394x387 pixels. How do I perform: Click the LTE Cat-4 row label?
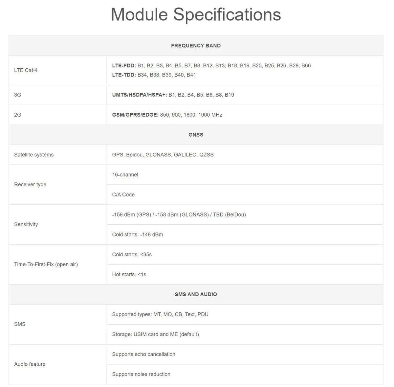(26, 70)
